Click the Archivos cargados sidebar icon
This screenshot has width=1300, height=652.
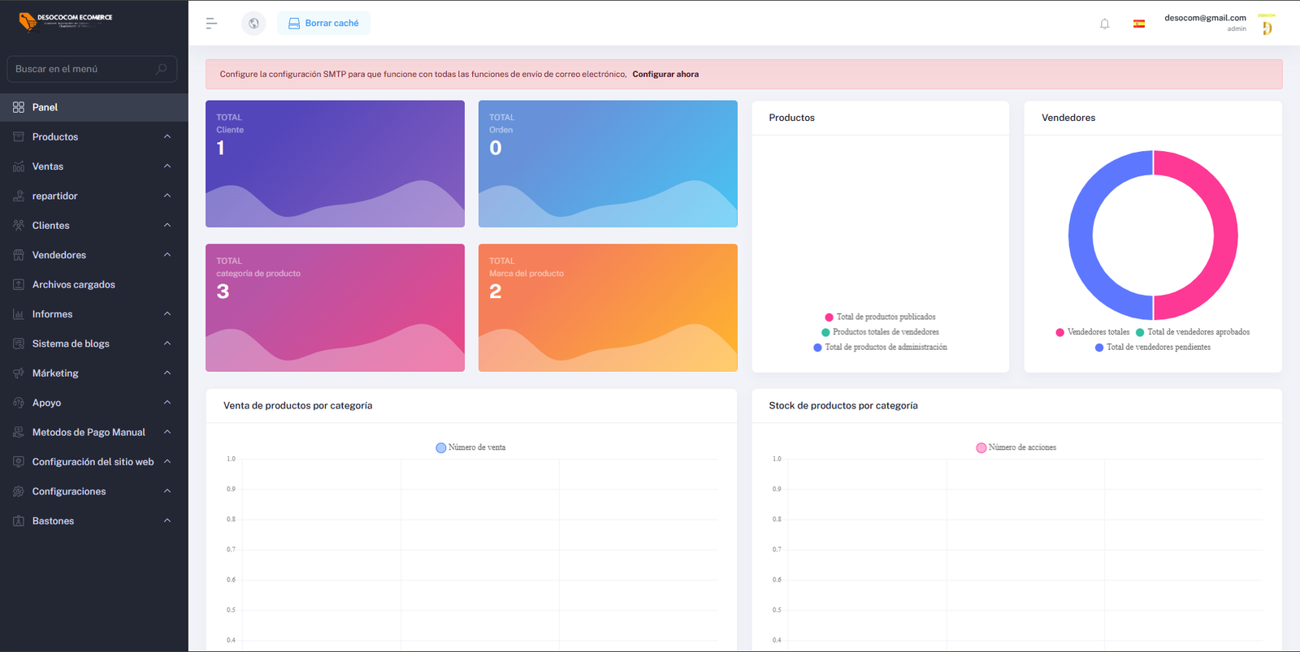click(x=19, y=284)
